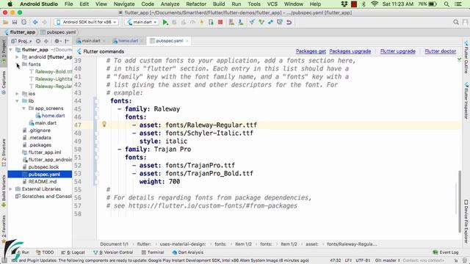
Task: Navigate back using the left arrow icon
Action: [x=35, y=22]
